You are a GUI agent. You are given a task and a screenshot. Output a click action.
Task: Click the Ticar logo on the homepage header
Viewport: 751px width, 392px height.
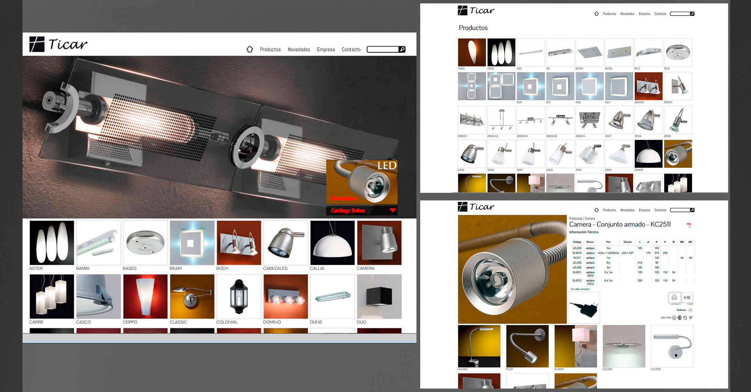point(58,44)
